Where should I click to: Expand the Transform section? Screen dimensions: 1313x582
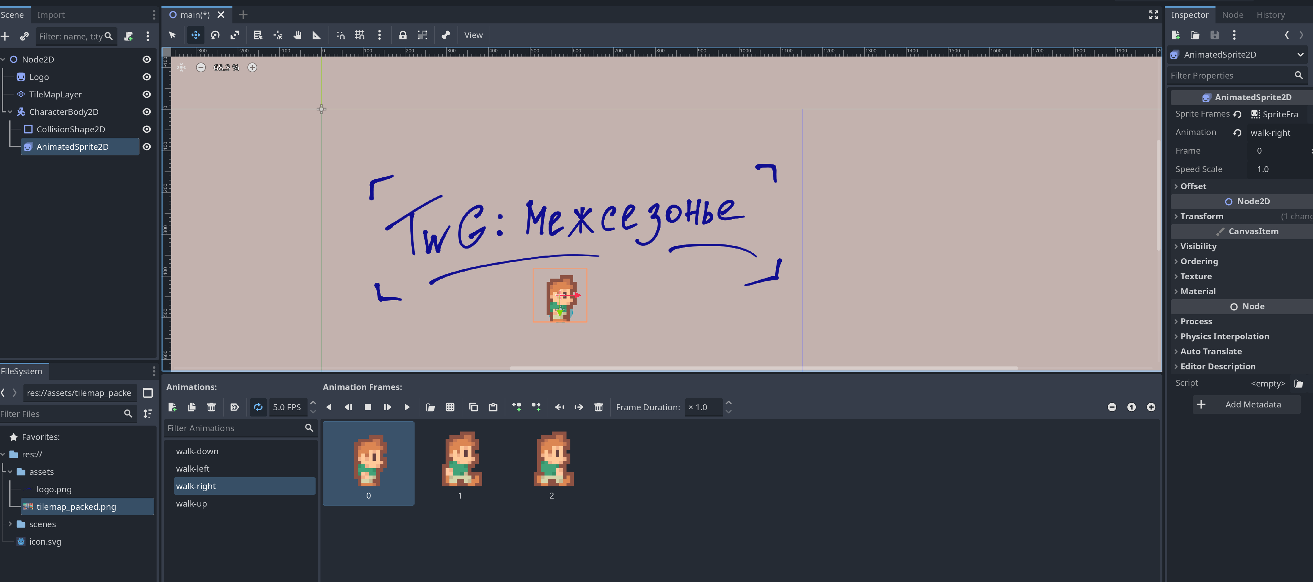coord(1202,216)
